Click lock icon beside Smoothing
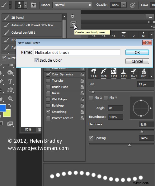Screen dimensions: 155x186 [82, 112]
